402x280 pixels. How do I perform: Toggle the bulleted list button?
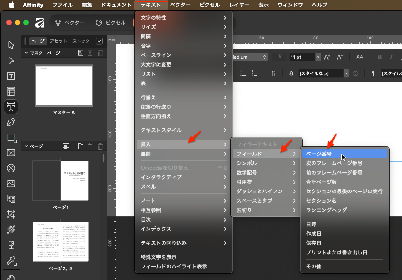(243, 73)
